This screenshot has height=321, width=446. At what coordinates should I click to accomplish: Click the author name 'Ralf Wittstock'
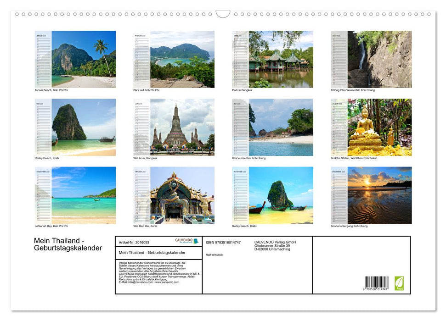[x=215, y=255]
